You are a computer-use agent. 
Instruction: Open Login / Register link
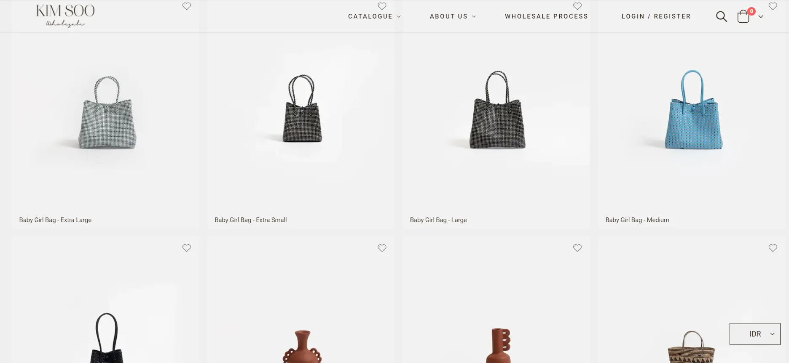point(656,16)
